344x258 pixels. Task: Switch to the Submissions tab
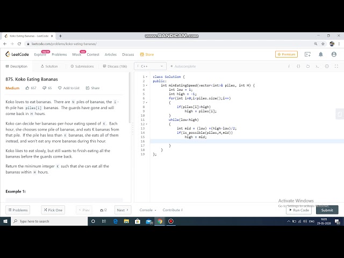(82, 66)
